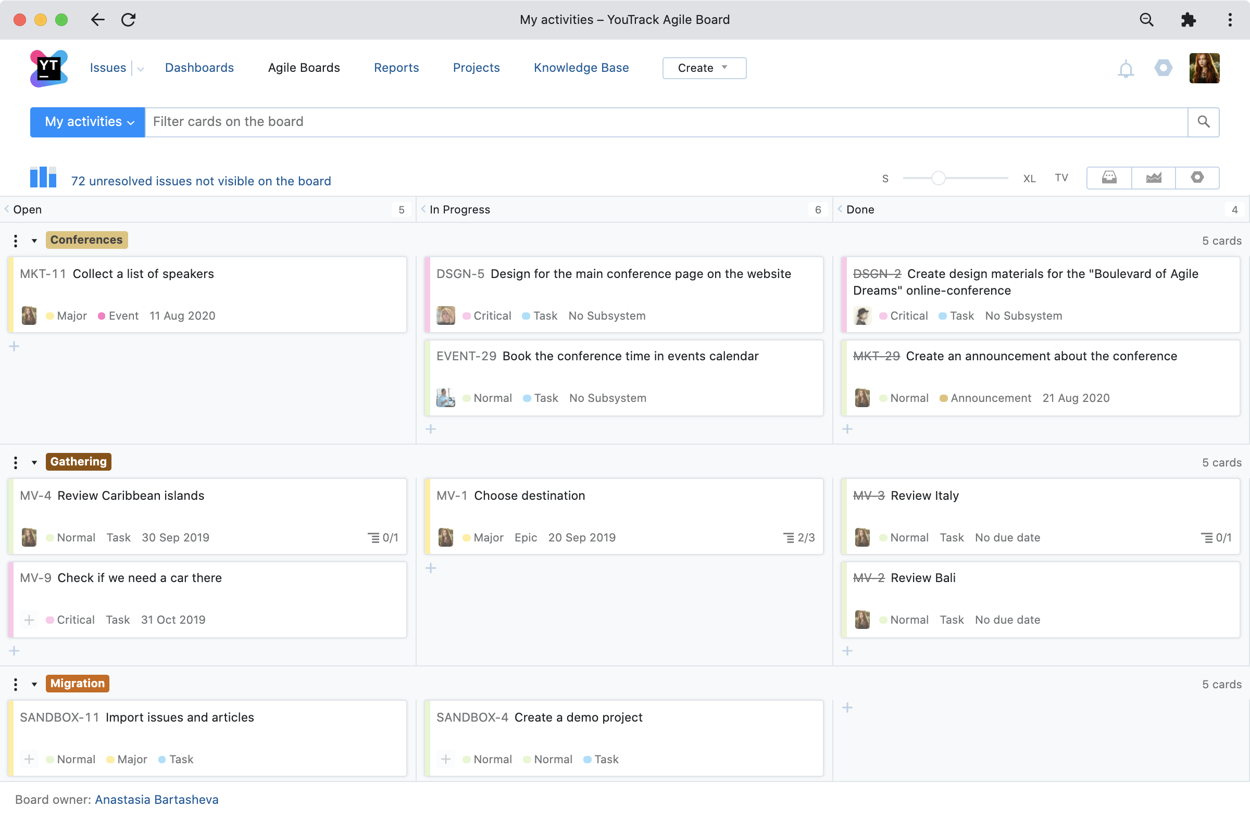
Task: Click the browser extensions puzzle icon
Action: coord(1189,20)
